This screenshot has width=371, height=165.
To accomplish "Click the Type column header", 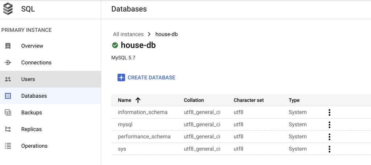I will (294, 100).
